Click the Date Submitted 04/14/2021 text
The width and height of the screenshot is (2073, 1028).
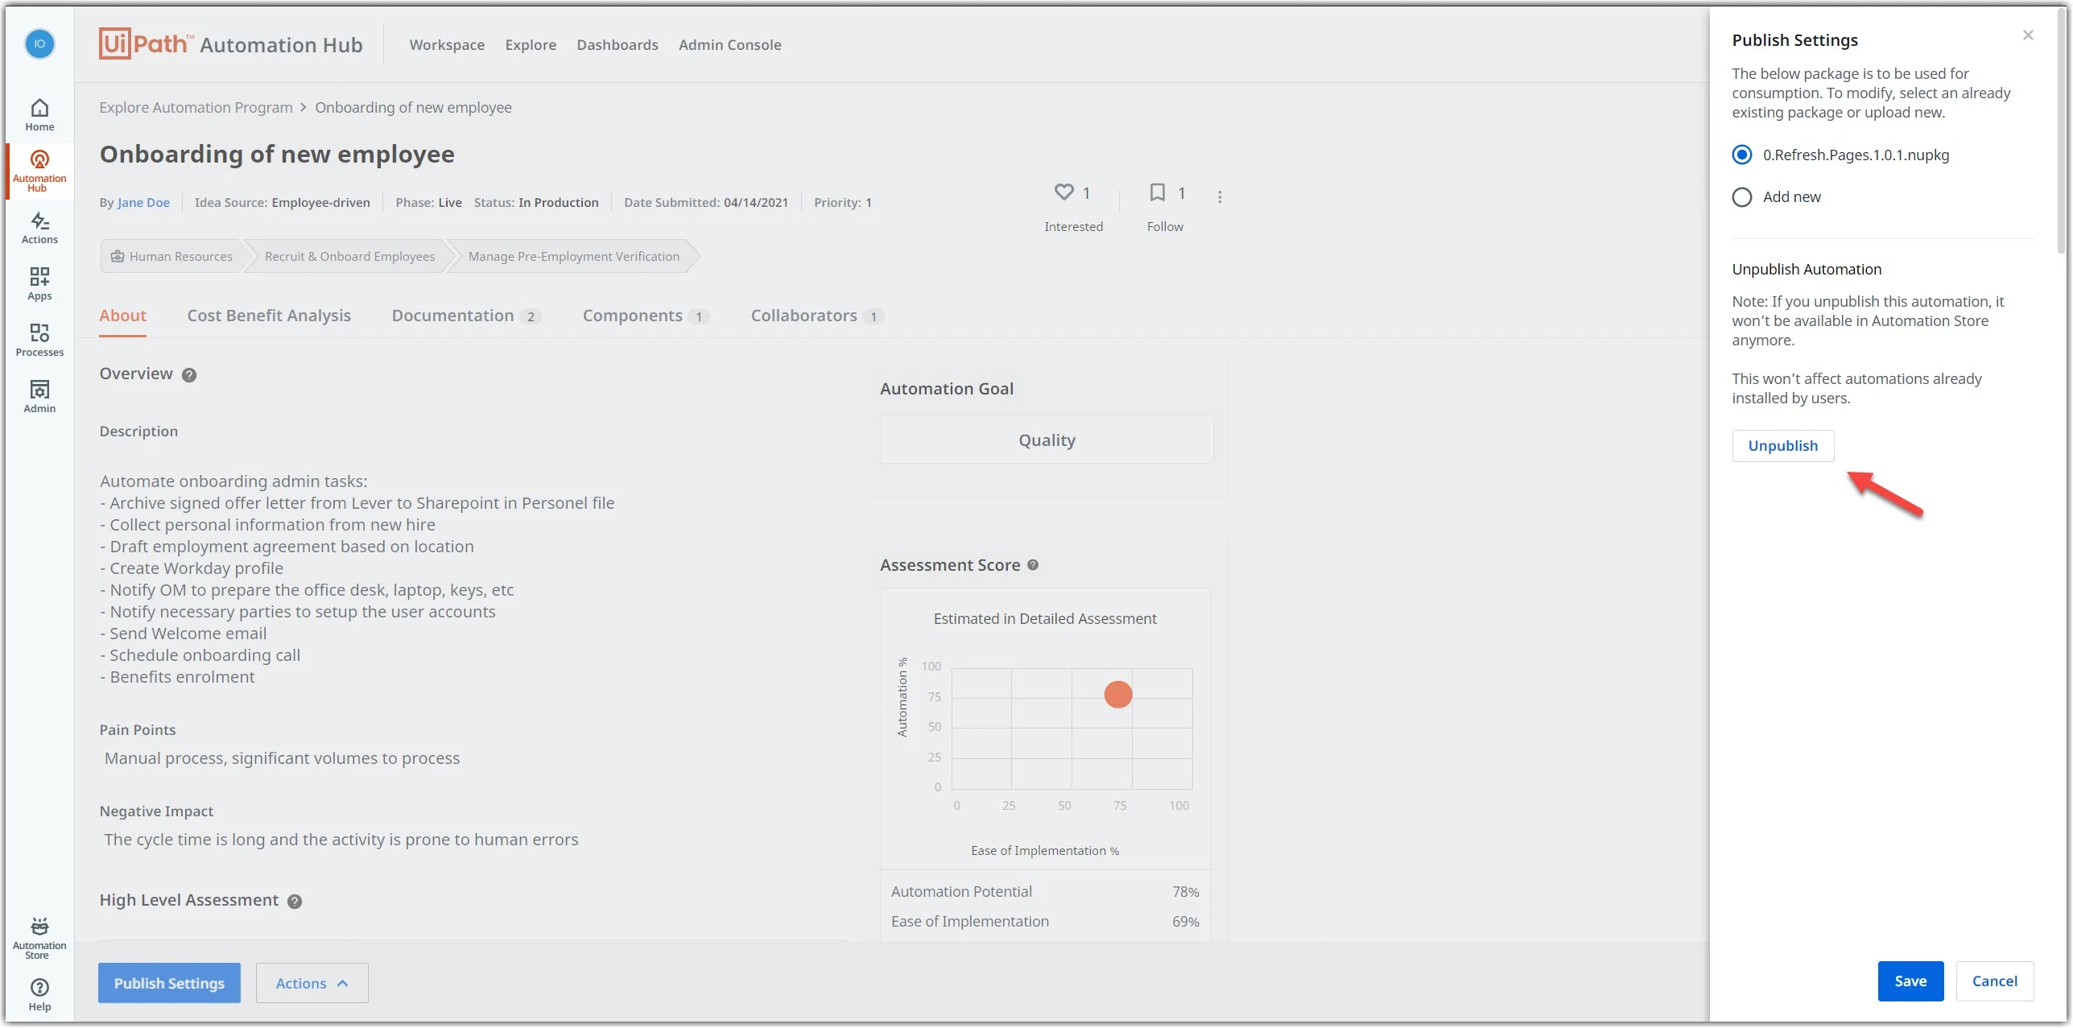[x=706, y=203]
